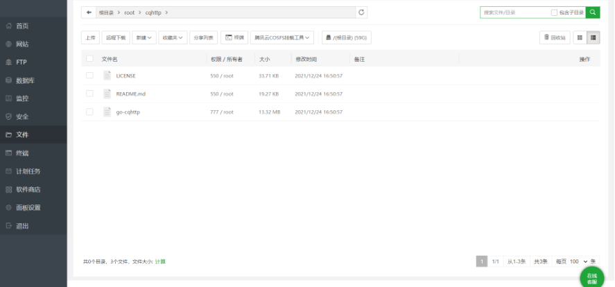The height and width of the screenshot is (287, 615).
Task: Click the 13.32 MB size cell
Action: pos(270,112)
